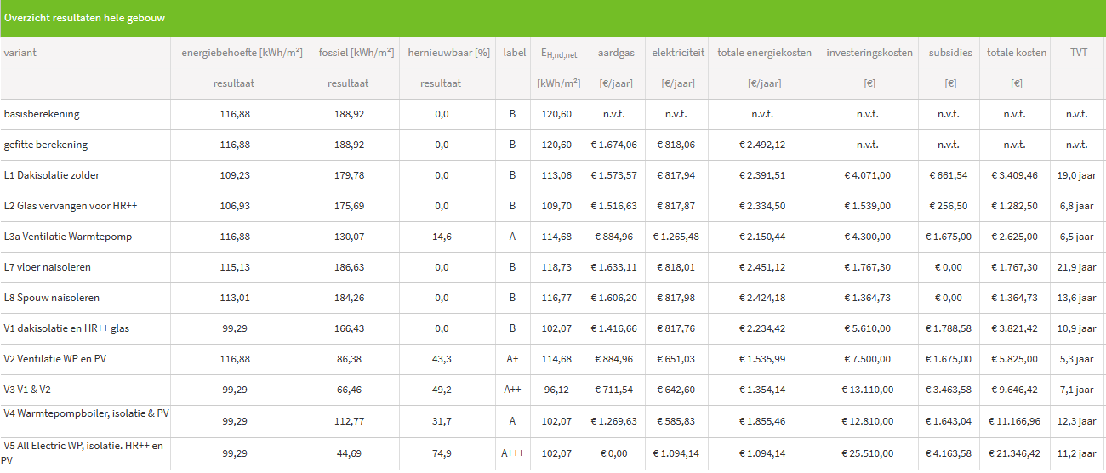This screenshot has height=473, width=1106.
Task: Select the 'V2 Ventilatie WP en PV' row
Action: click(x=55, y=359)
